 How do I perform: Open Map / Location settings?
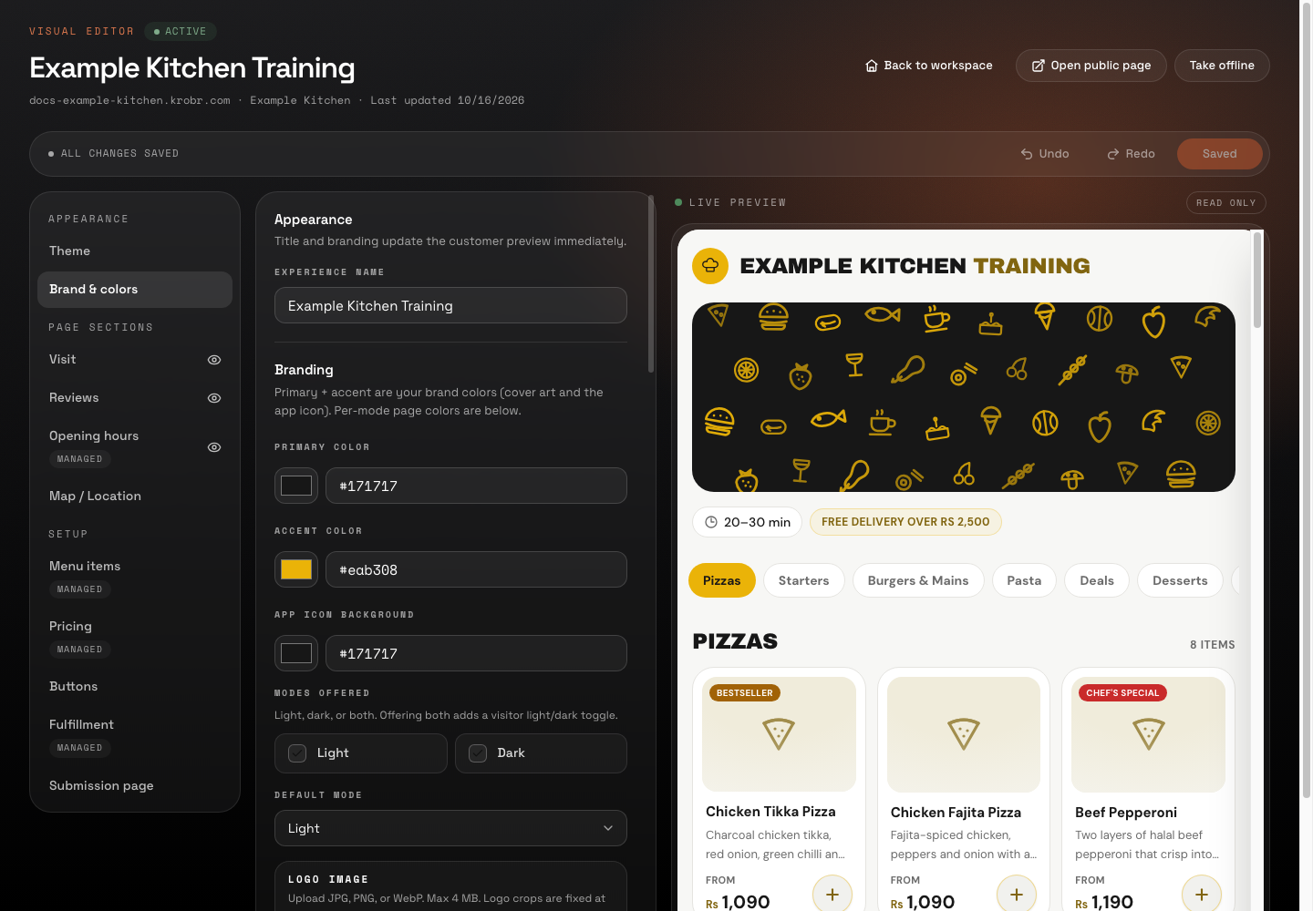[x=135, y=496]
